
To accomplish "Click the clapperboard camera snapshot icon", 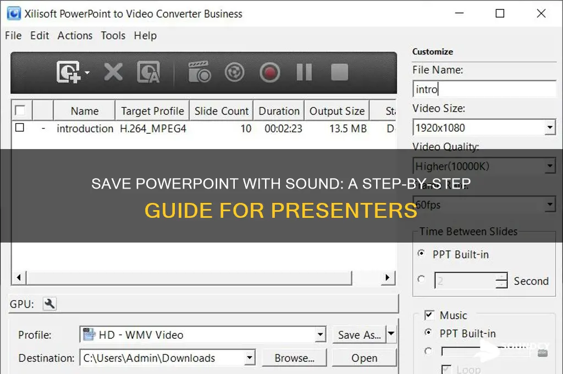I will [x=199, y=71].
